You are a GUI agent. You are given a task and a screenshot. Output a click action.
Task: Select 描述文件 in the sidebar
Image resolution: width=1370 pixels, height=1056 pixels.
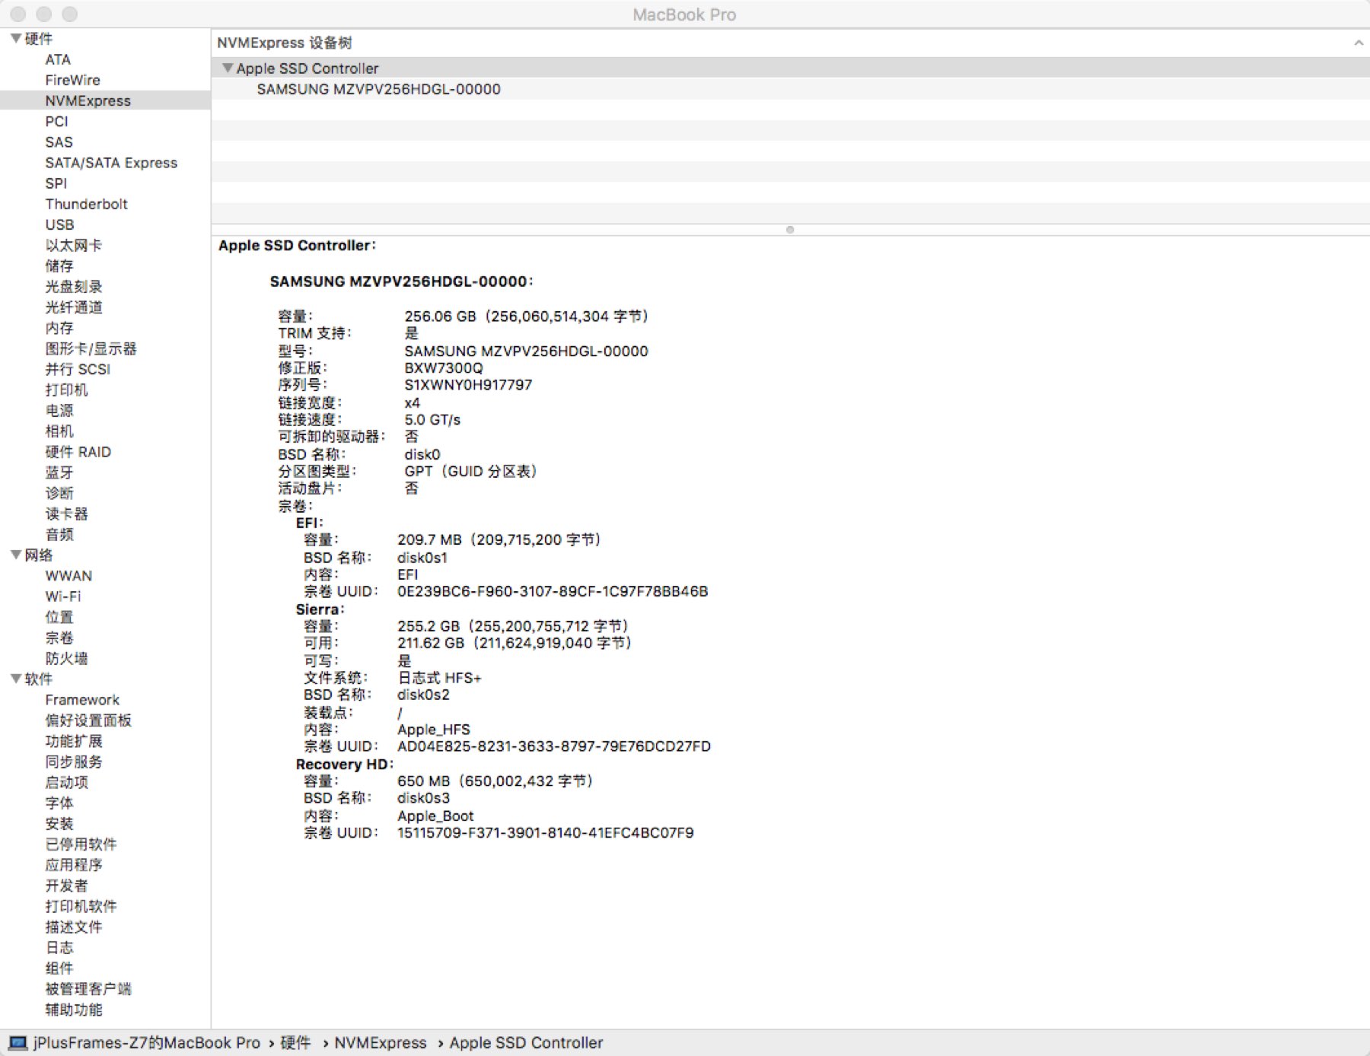(73, 927)
